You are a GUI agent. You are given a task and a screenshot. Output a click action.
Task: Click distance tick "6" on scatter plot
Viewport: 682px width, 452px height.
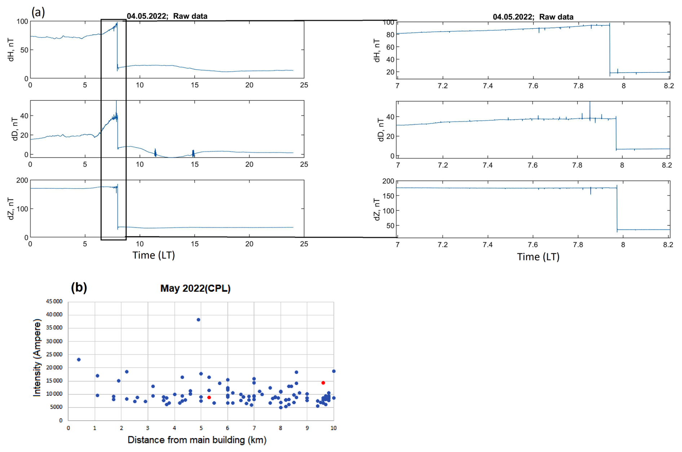tap(227, 428)
